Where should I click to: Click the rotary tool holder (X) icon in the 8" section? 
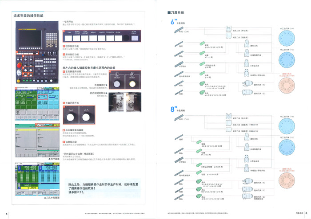point(247,181)
